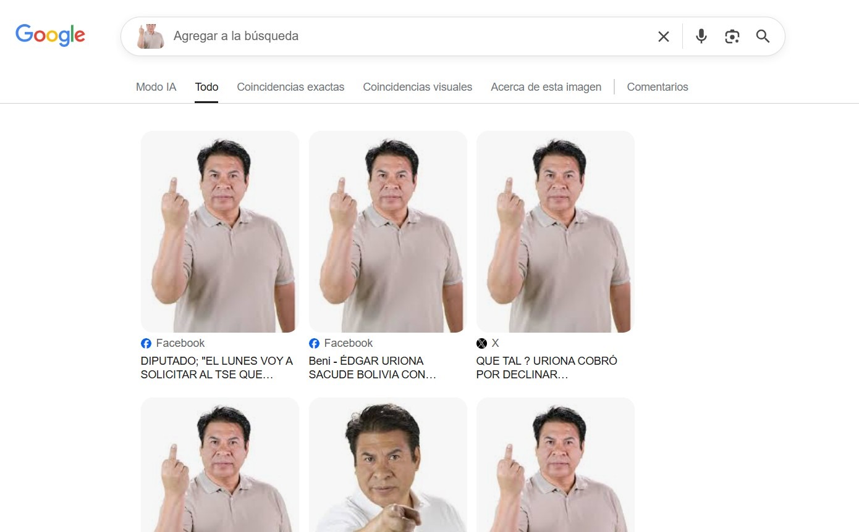
Task: Click the magnifying glass search icon
Action: point(763,36)
